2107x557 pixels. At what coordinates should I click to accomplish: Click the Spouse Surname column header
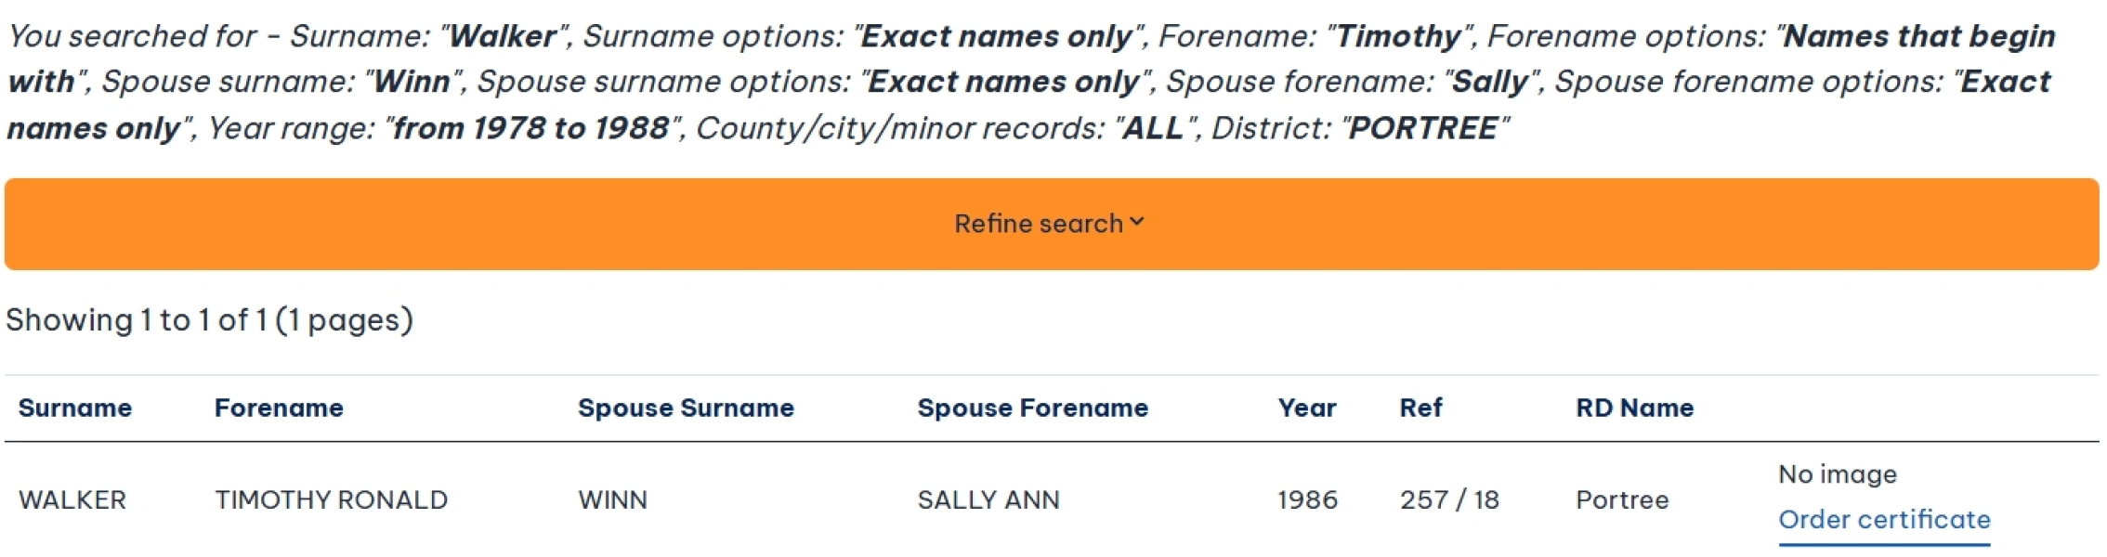(686, 408)
